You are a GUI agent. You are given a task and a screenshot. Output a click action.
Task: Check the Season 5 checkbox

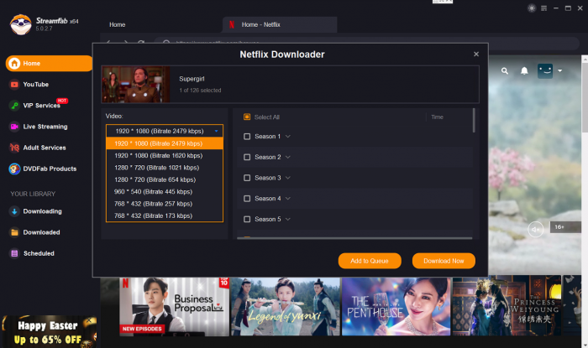pos(247,219)
